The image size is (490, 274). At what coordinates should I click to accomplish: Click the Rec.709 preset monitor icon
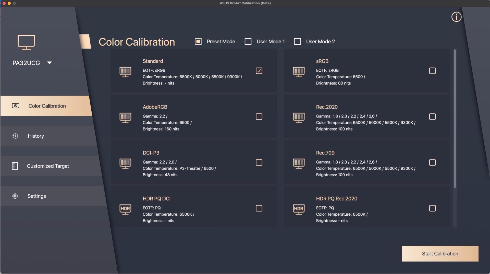pos(299,164)
